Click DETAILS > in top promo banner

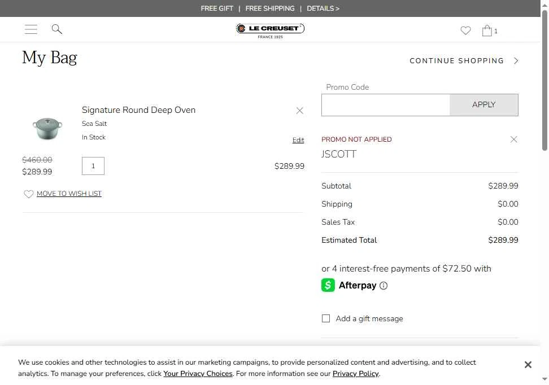tap(323, 8)
